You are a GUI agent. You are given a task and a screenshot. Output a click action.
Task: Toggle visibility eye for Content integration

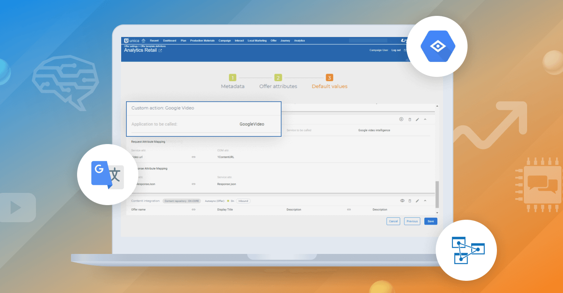point(402,201)
